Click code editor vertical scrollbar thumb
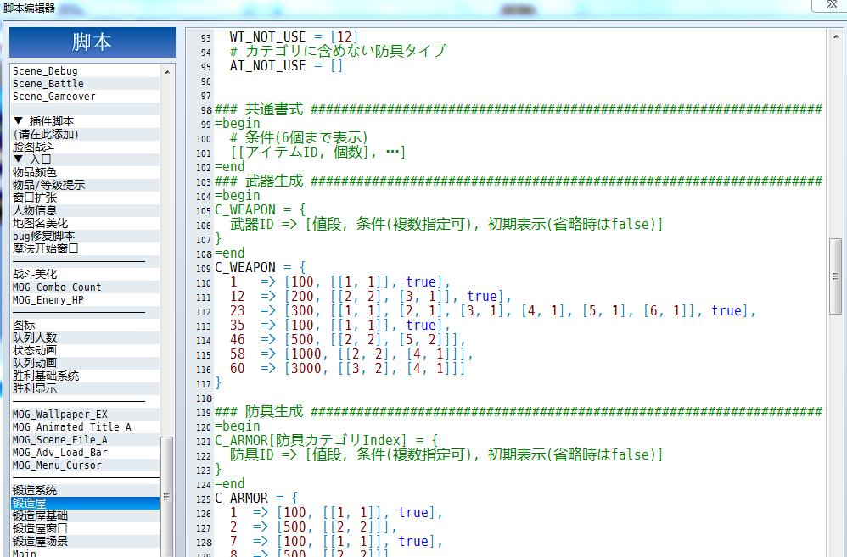This screenshot has width=847, height=557. [835, 276]
